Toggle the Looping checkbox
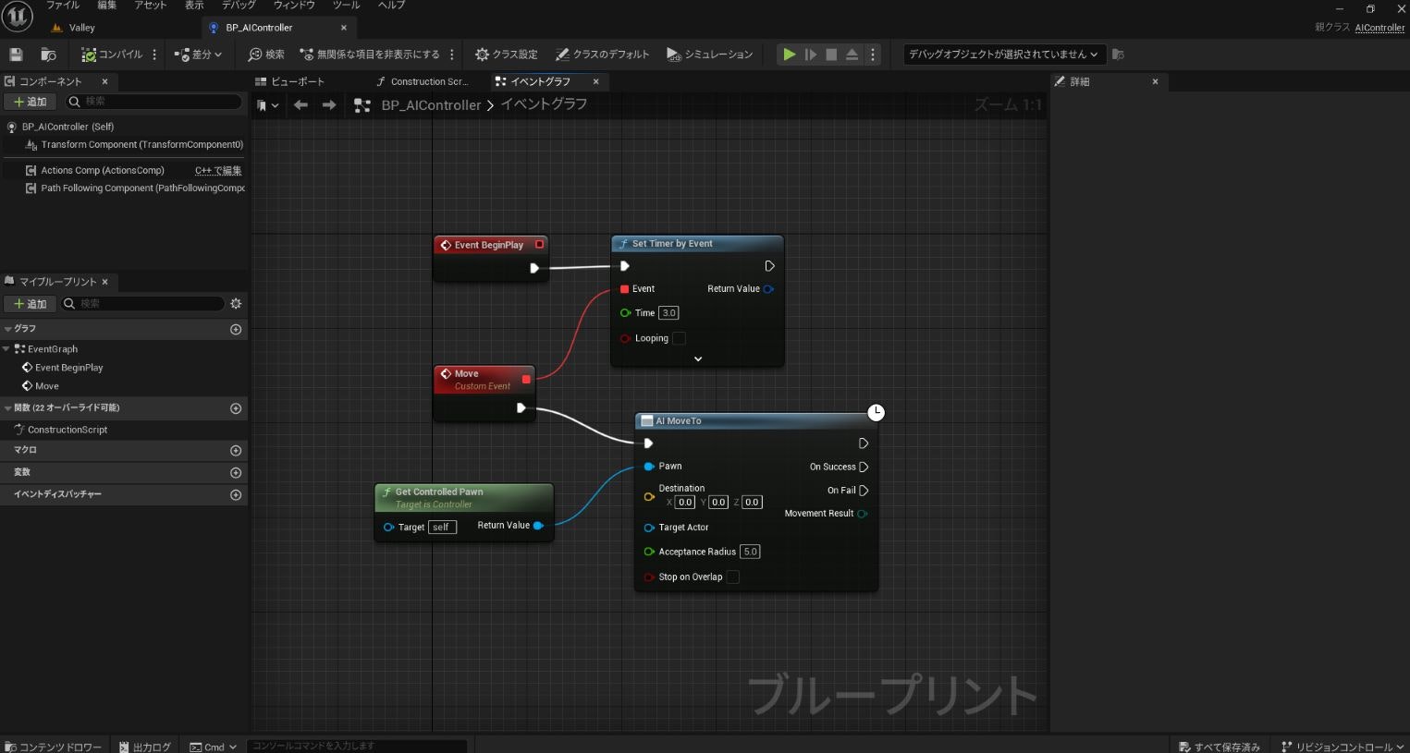Screen dimensions: 1410x753 679,338
